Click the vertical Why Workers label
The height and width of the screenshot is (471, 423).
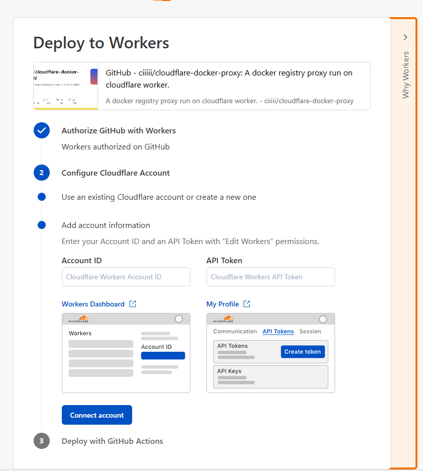(406, 74)
